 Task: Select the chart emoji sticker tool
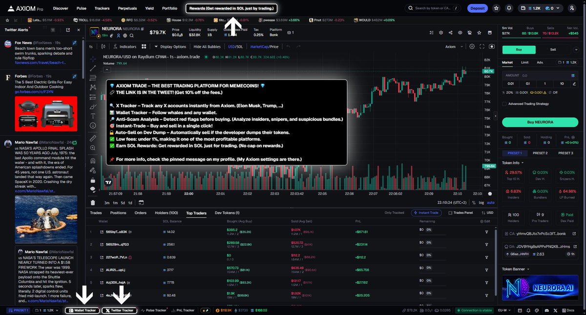pos(93,126)
